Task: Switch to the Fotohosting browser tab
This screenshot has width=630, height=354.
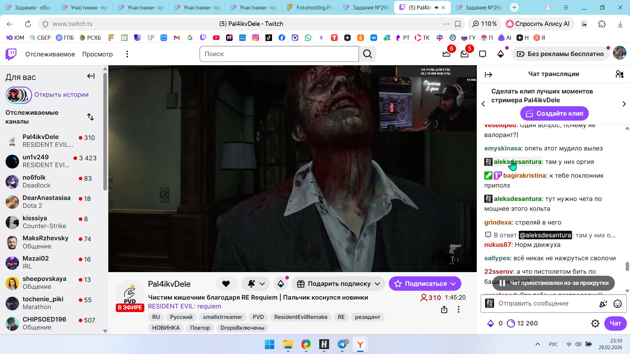Action: tap(310, 7)
